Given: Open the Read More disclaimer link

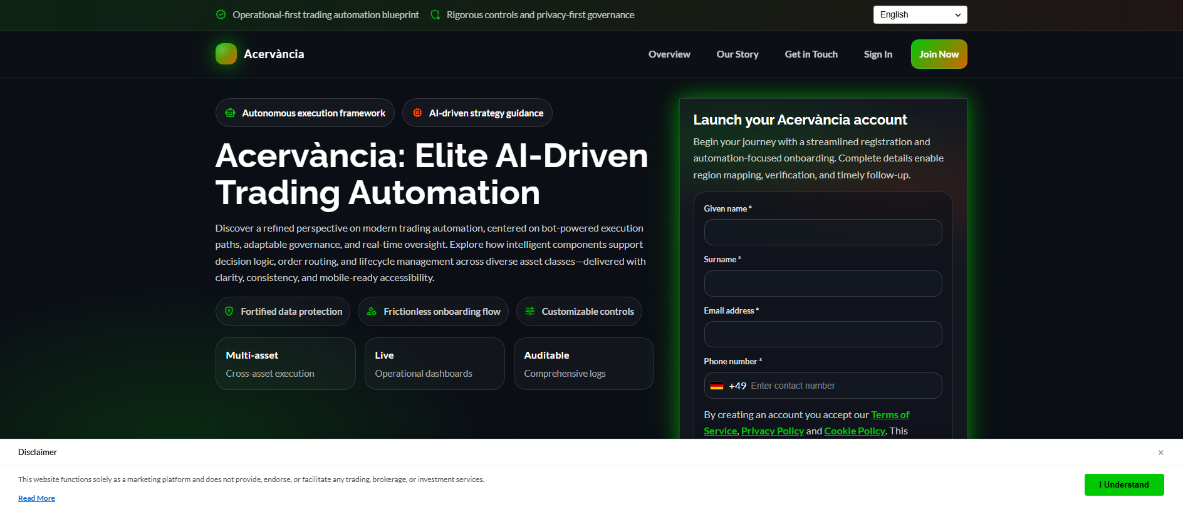Looking at the screenshot, I should [x=36, y=498].
